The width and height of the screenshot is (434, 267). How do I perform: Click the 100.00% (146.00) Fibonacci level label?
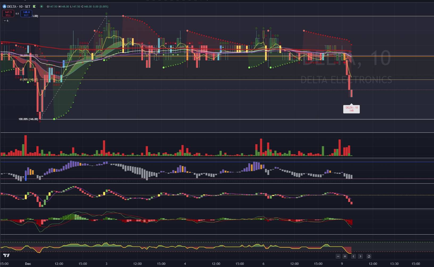pyautogui.click(x=28, y=119)
